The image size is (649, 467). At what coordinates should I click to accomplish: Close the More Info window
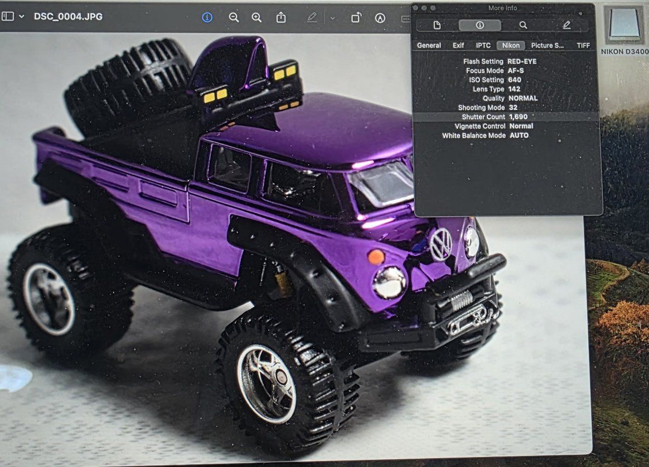(415, 8)
